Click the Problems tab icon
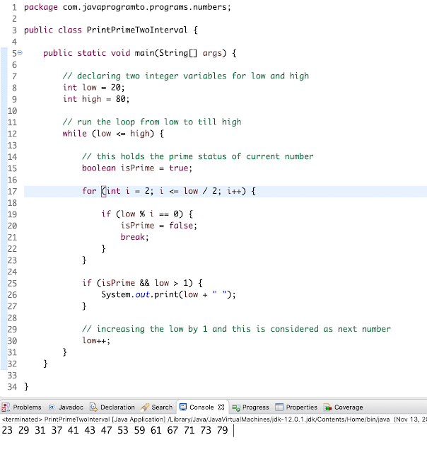 pos(6,407)
